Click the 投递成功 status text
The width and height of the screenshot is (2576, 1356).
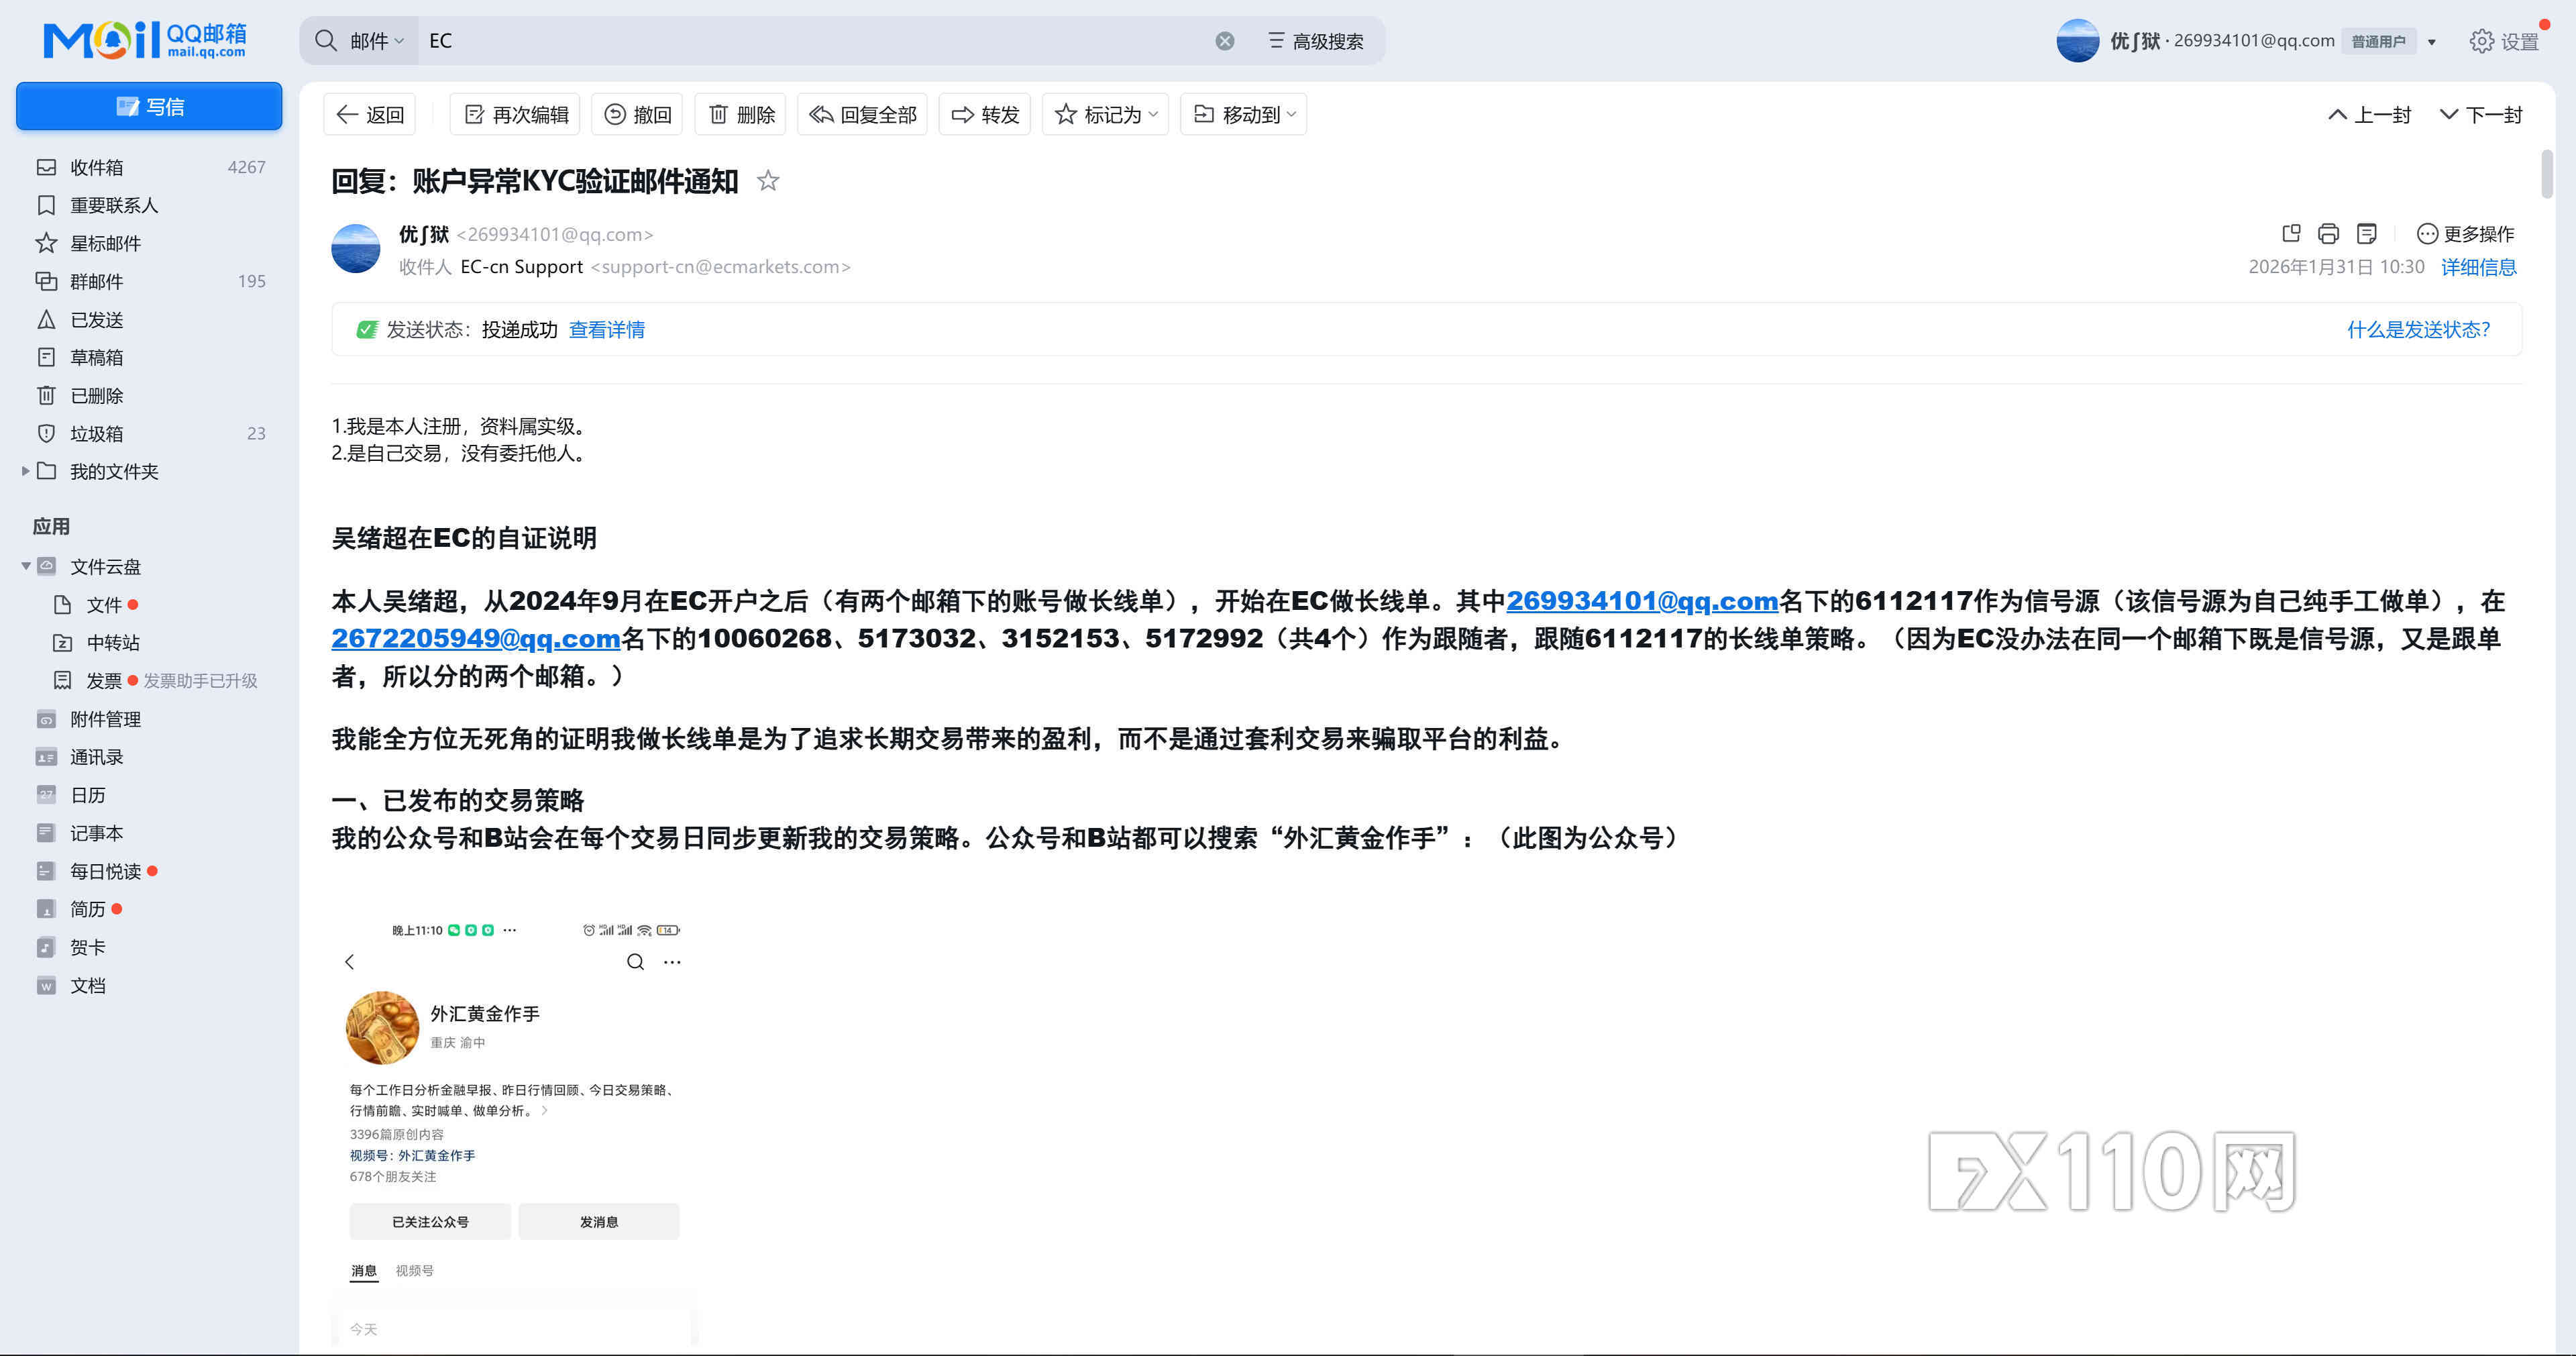519,330
